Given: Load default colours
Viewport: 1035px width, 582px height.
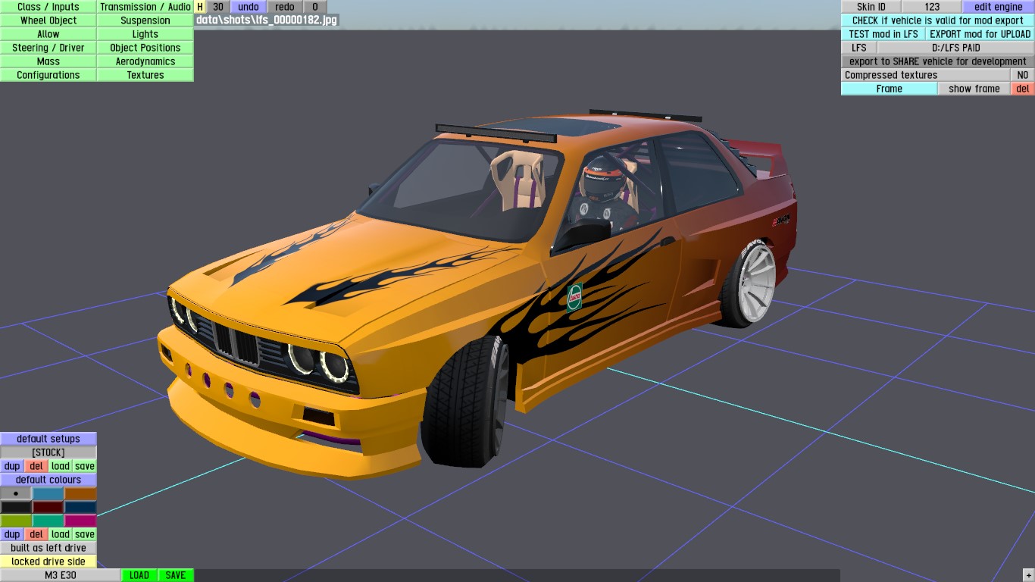Looking at the screenshot, I should (61, 534).
